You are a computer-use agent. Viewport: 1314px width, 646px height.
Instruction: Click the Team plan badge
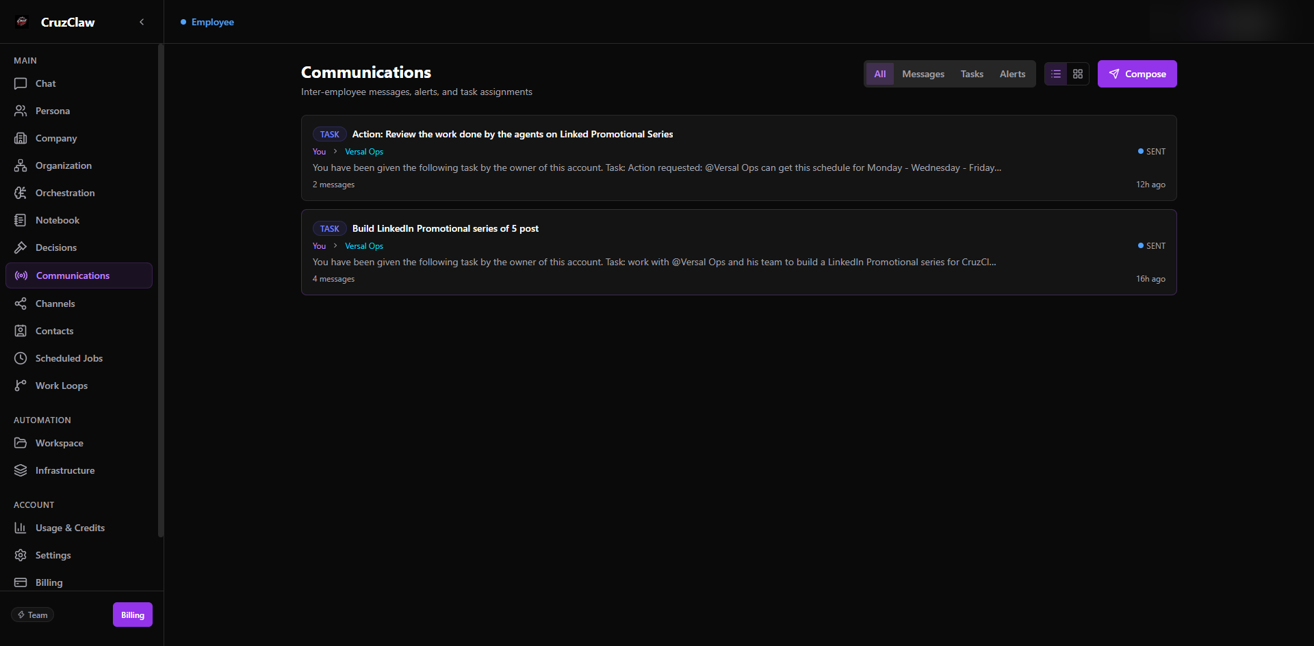[x=32, y=615]
